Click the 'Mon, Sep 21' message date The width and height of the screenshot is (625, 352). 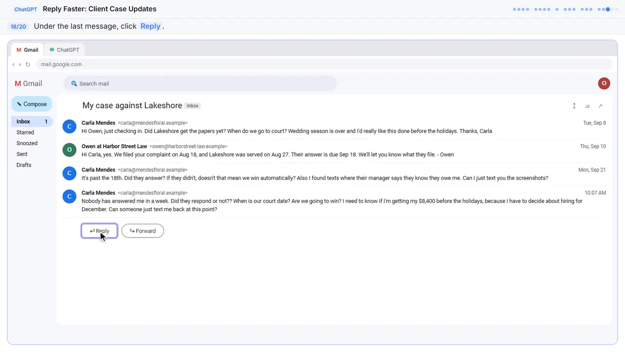[592, 170]
